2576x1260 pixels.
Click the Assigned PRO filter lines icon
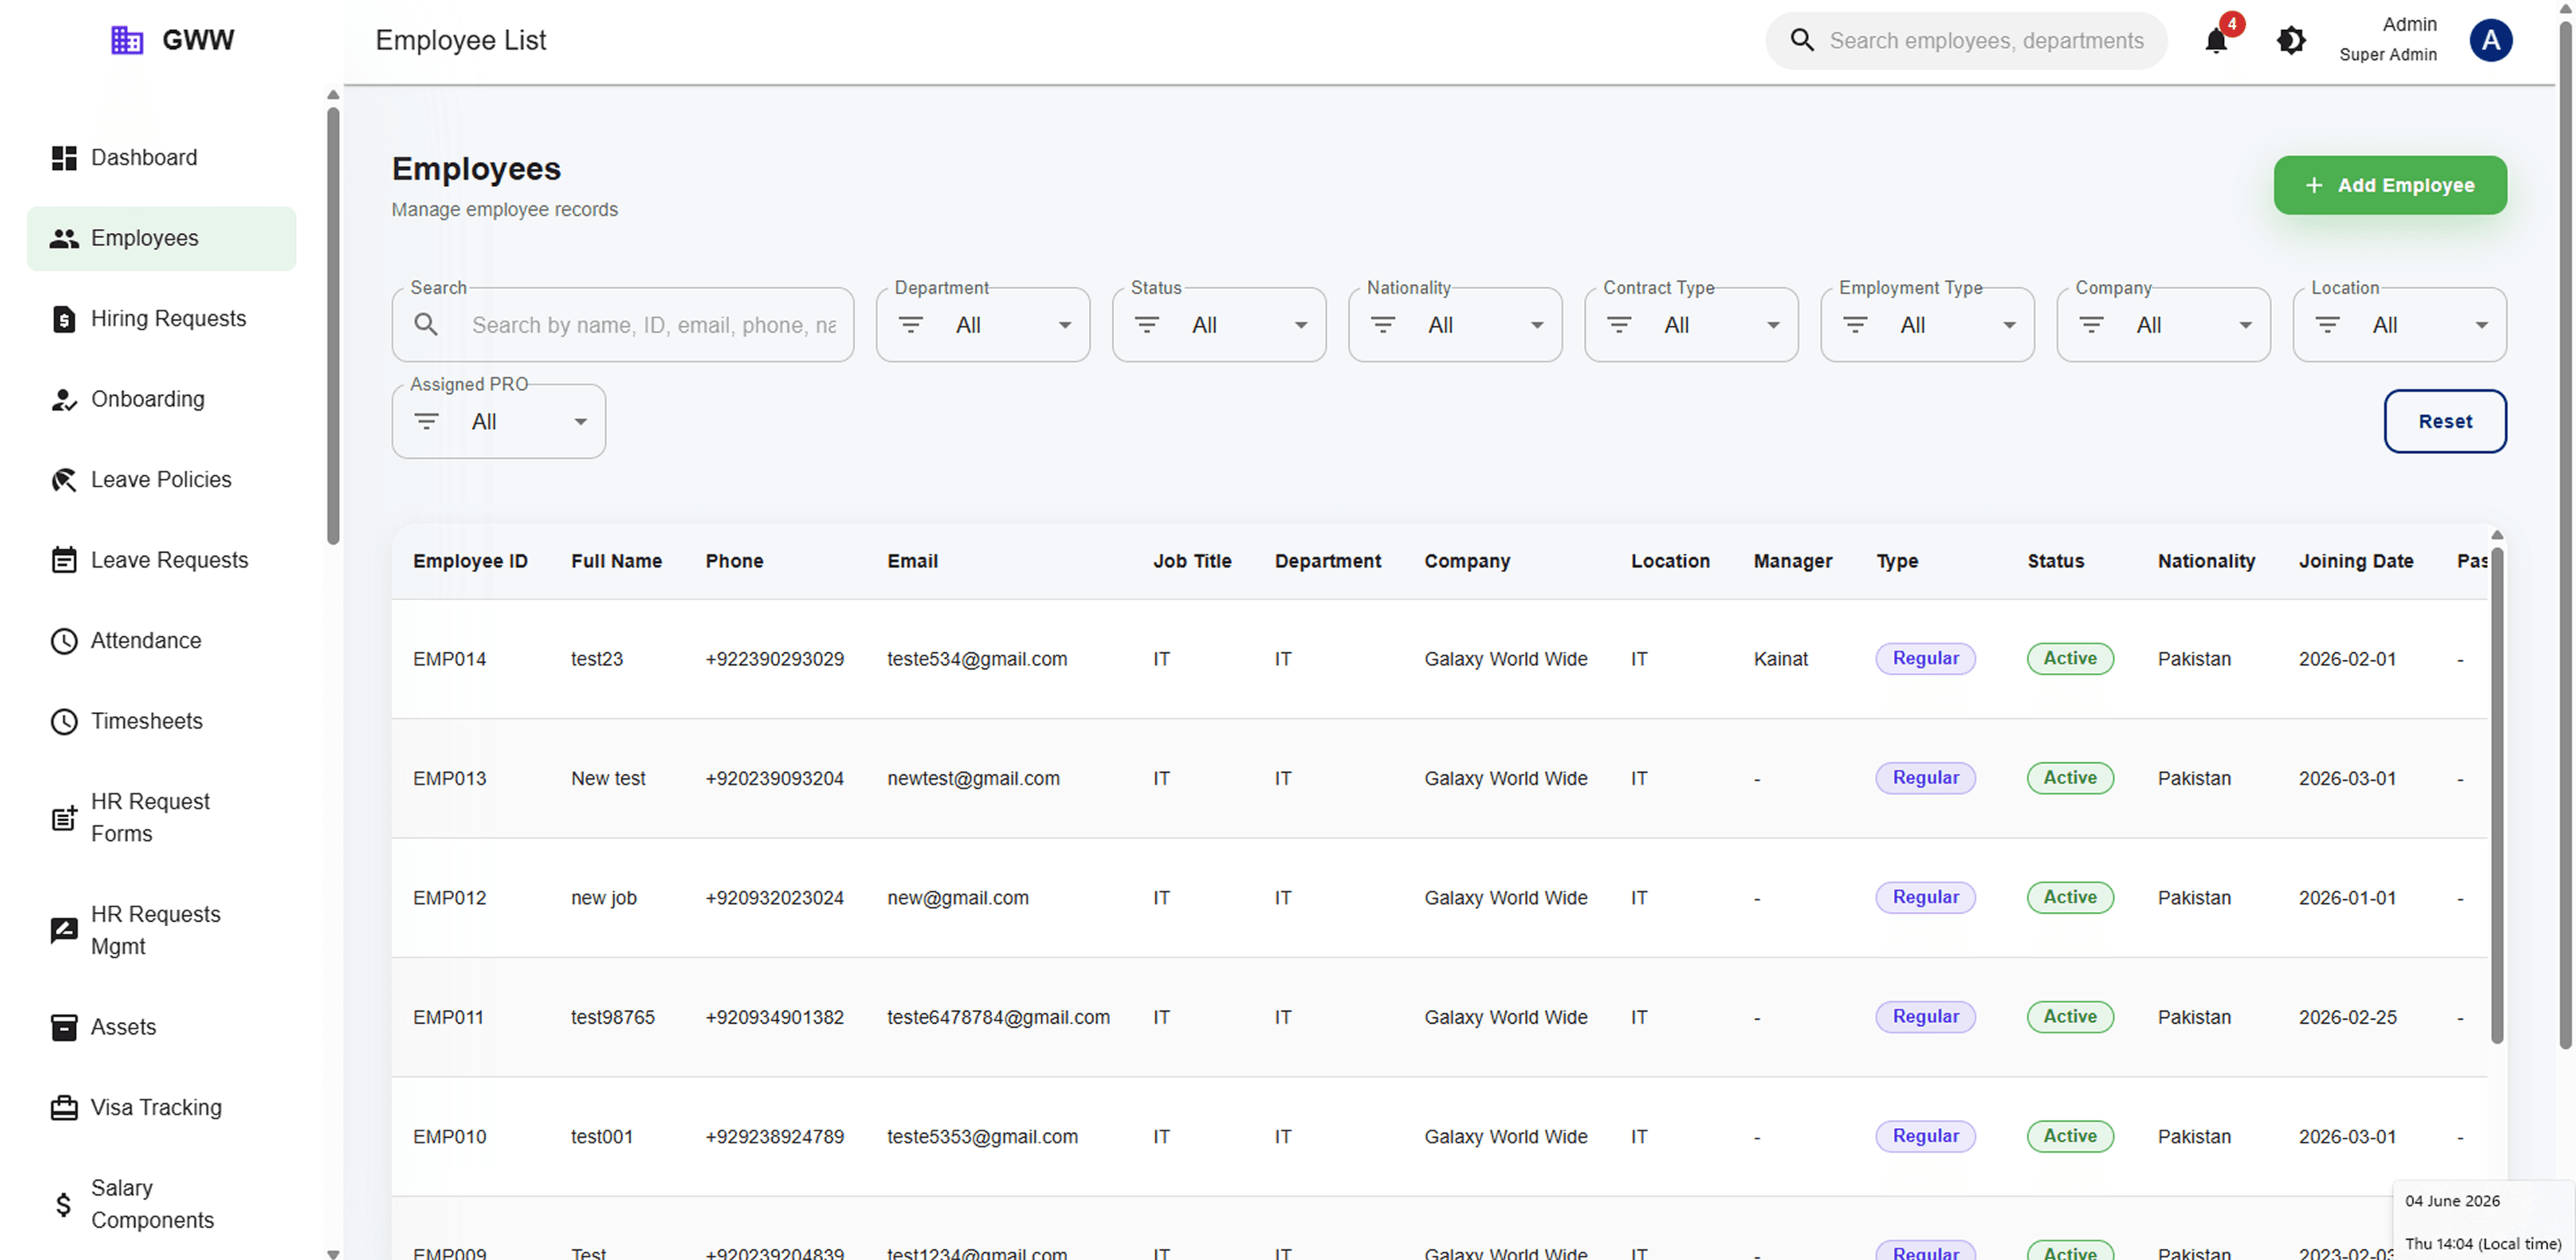point(426,422)
